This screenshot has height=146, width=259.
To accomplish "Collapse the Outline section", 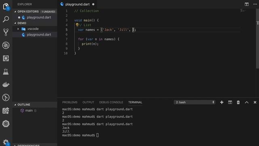I will pyautogui.click(x=15, y=105).
